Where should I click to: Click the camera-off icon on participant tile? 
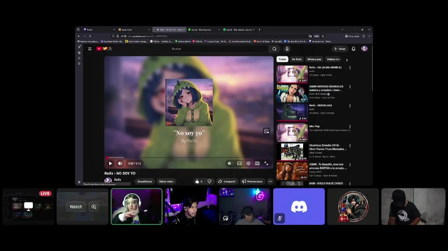[x=226, y=218]
